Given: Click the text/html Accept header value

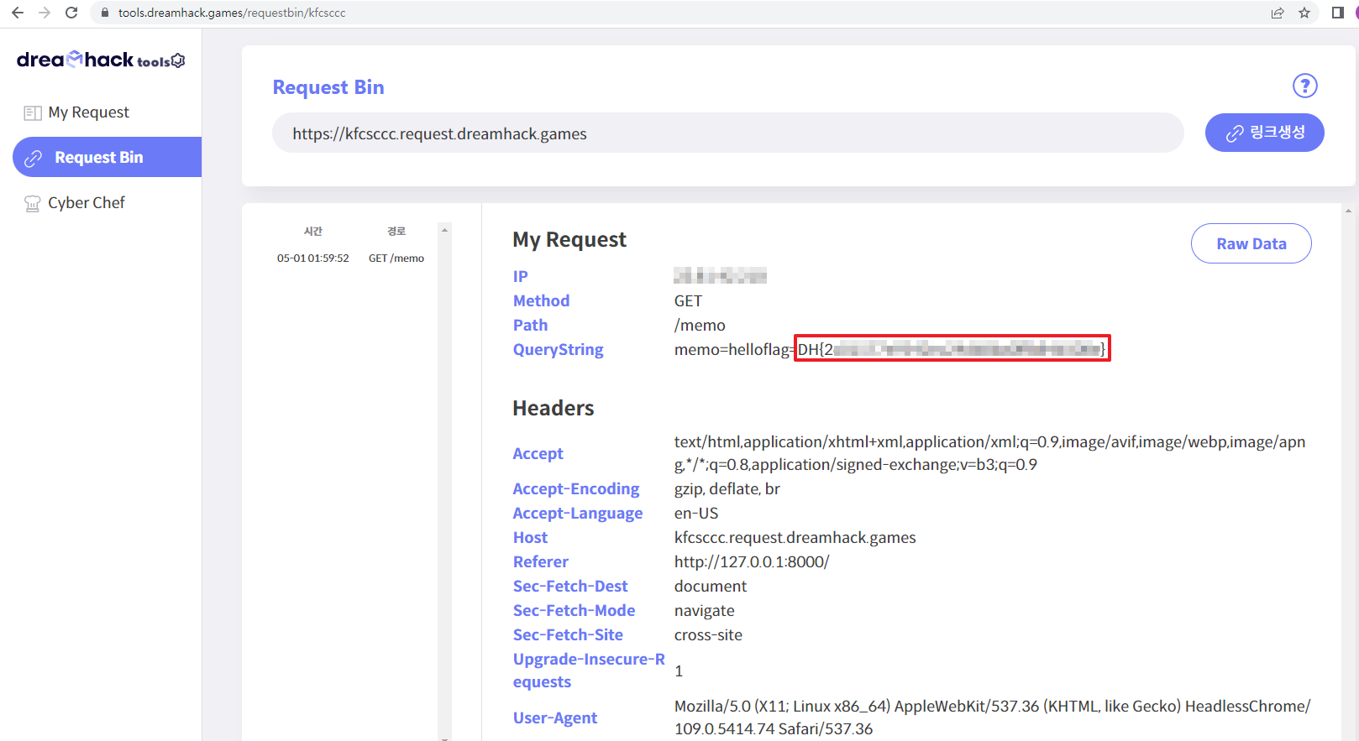Looking at the screenshot, I should pyautogui.click(x=989, y=453).
